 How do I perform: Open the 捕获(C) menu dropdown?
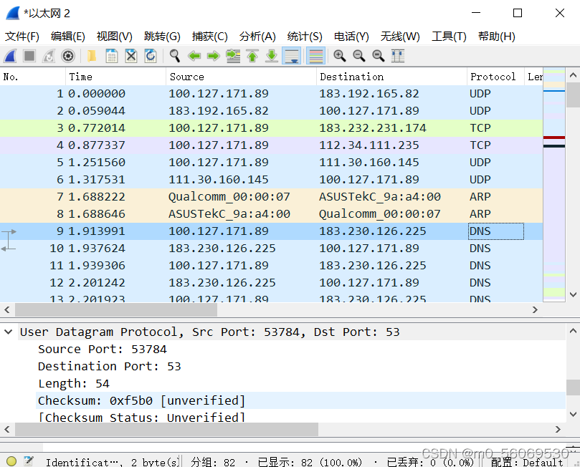pyautogui.click(x=209, y=37)
